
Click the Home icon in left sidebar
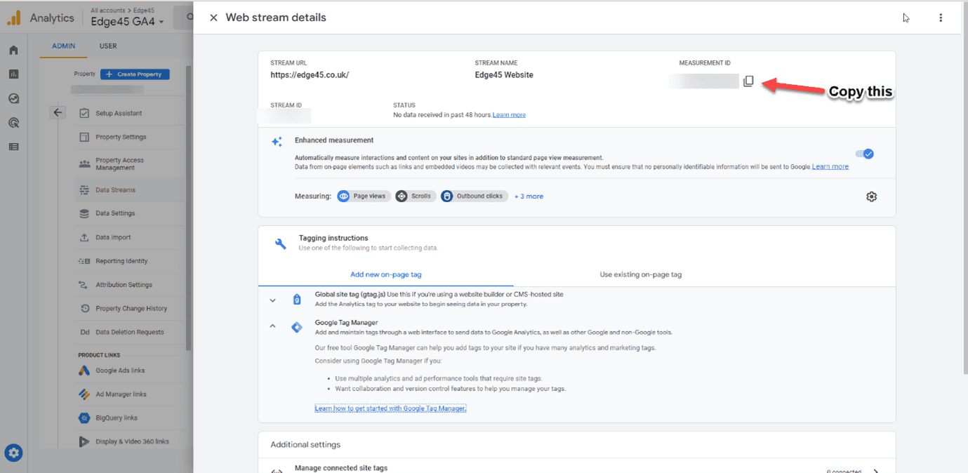pos(13,51)
